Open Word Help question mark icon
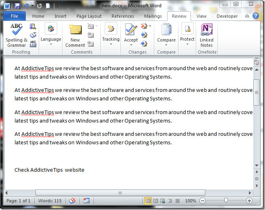The height and width of the screenshot is (210, 265). (x=256, y=16)
